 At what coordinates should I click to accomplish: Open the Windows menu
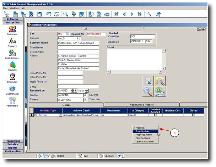click(x=14, y=8)
